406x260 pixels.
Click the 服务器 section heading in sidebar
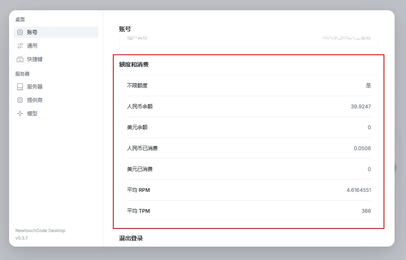[x=22, y=74]
